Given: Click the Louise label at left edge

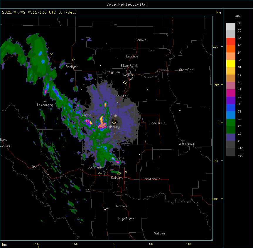Looking at the screenshot, I should [x=5, y=146].
